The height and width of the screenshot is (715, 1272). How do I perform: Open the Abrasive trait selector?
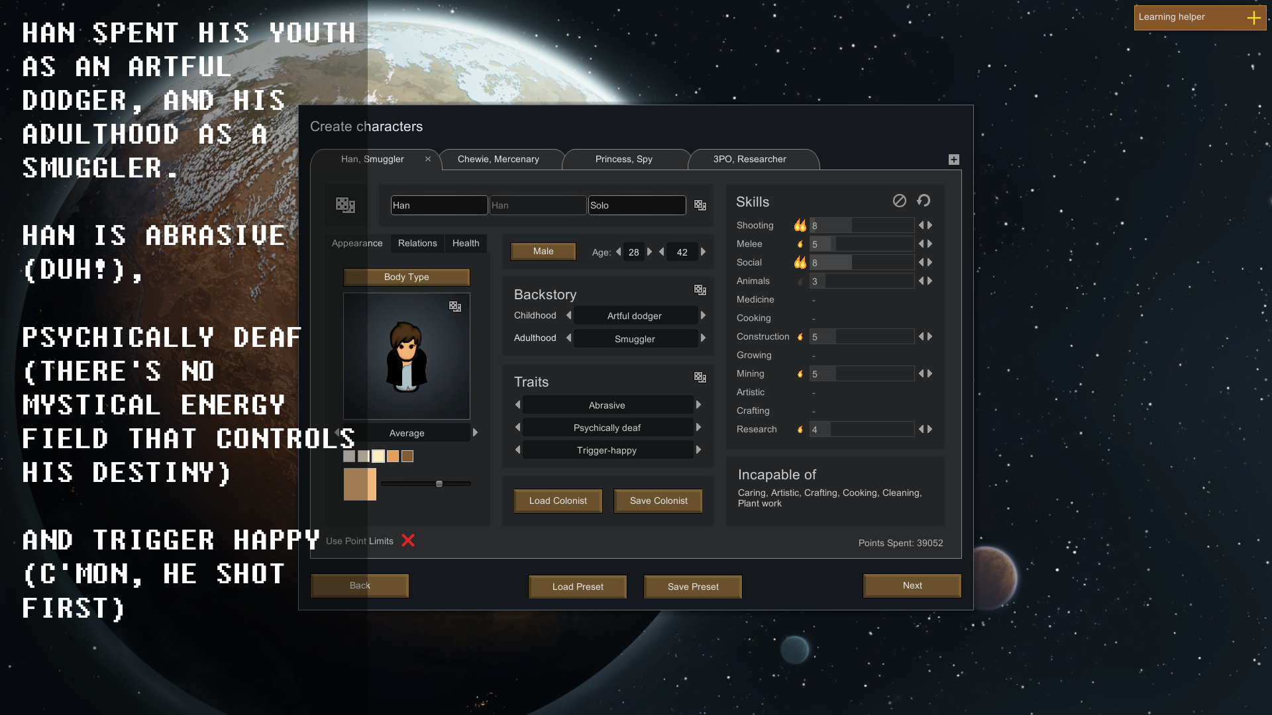tap(608, 405)
